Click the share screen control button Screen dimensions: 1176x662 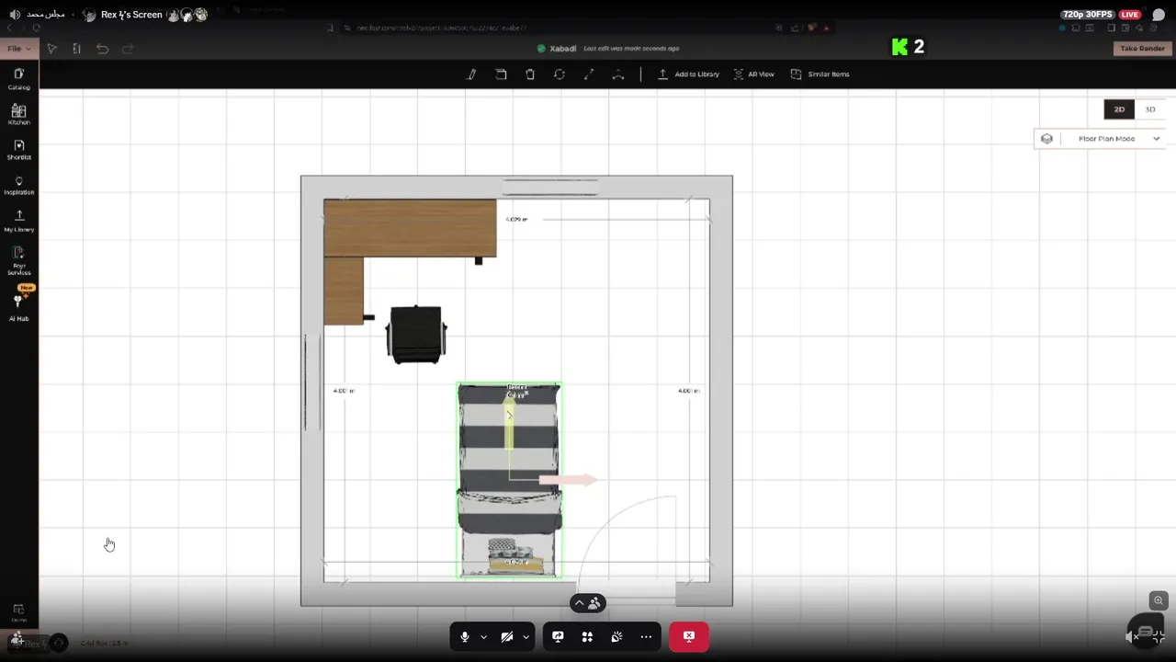558,636
